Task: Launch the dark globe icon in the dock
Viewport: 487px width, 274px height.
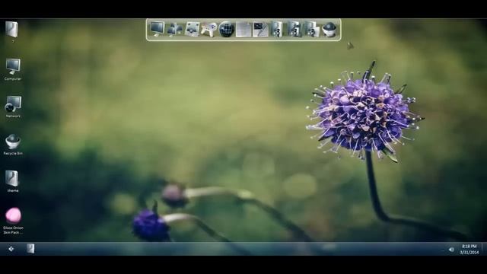Action: (227, 29)
